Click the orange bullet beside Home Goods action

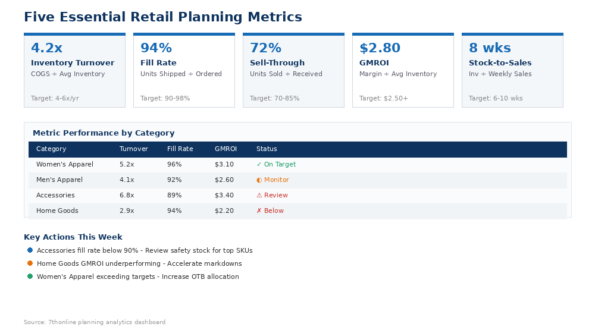[30, 263]
